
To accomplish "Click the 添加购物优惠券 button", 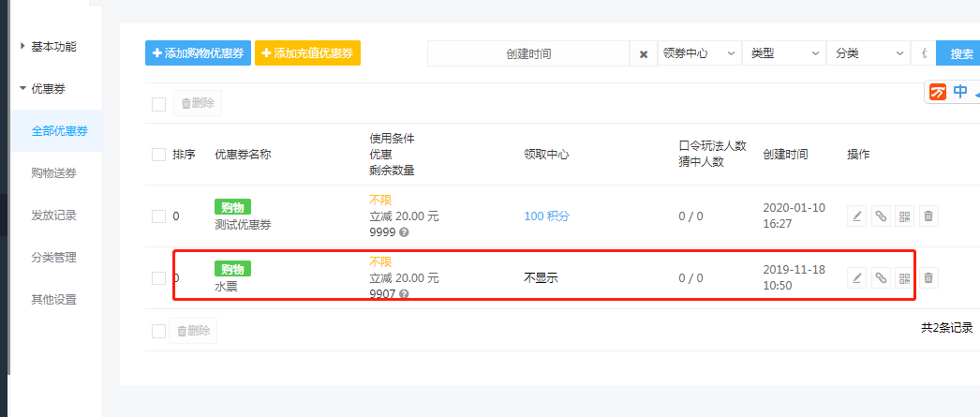I will coord(198,53).
